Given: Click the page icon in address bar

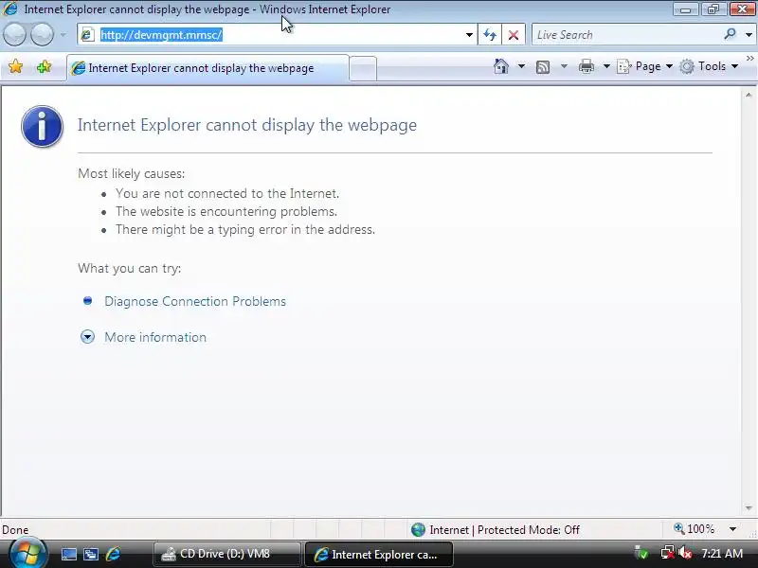Looking at the screenshot, I should pyautogui.click(x=87, y=35).
